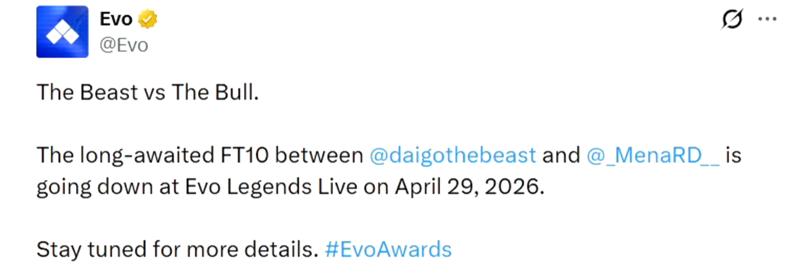The image size is (805, 275).
Task: Open the three-dot more options menu
Action: click(767, 19)
